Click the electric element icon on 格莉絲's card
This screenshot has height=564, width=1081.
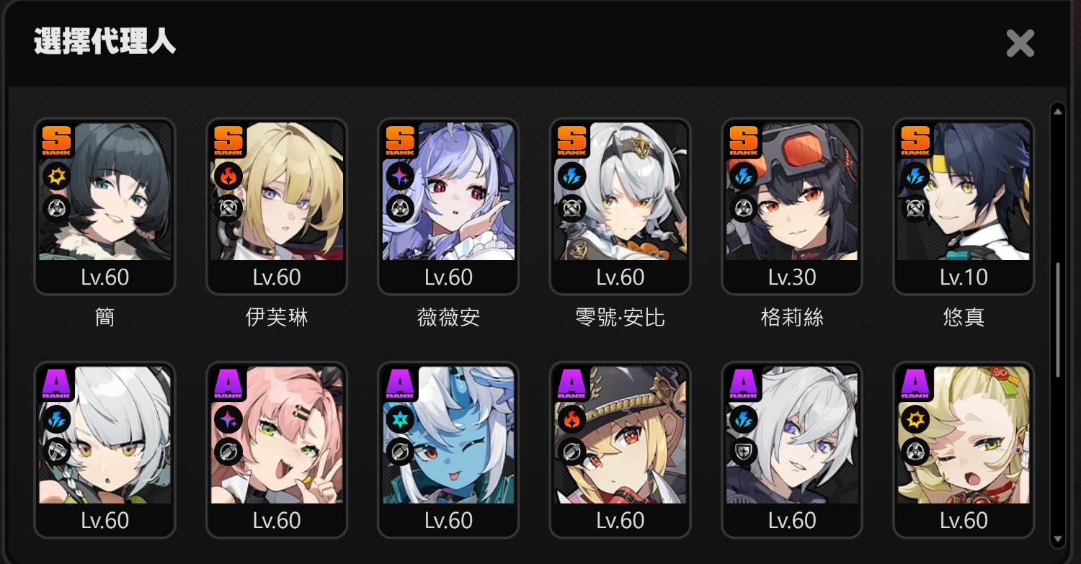(743, 176)
